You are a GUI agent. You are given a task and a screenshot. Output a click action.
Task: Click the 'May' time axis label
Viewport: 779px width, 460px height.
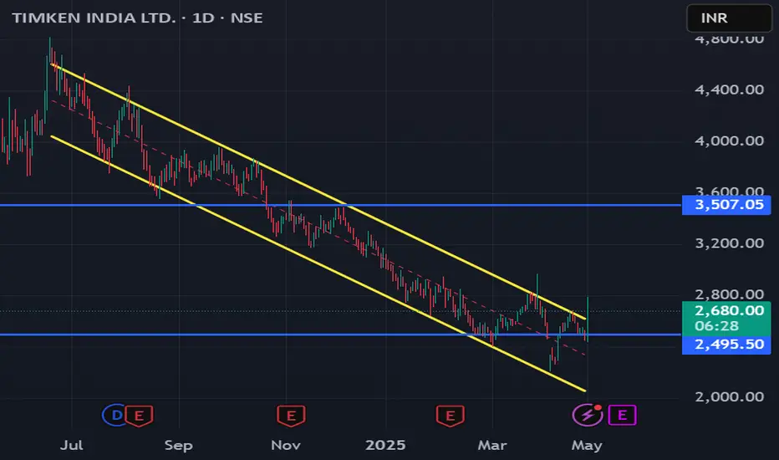click(587, 445)
